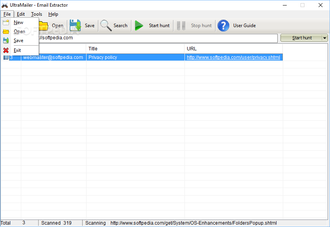Click the Start hunt toolbar label
The image size is (330, 227).
(159, 26)
